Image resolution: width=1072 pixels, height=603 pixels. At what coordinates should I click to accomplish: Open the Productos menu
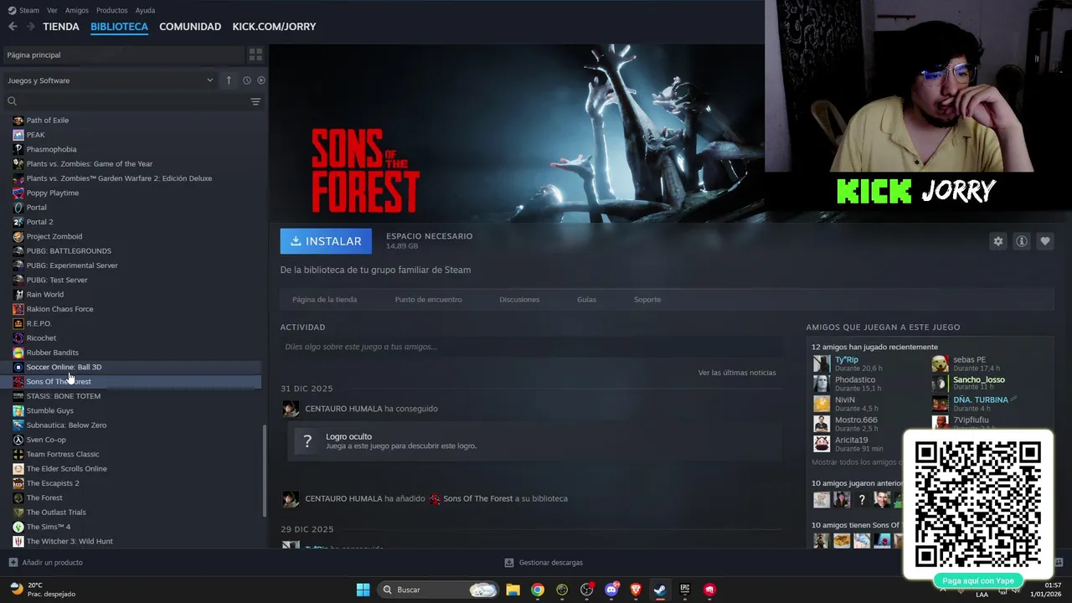click(x=112, y=10)
